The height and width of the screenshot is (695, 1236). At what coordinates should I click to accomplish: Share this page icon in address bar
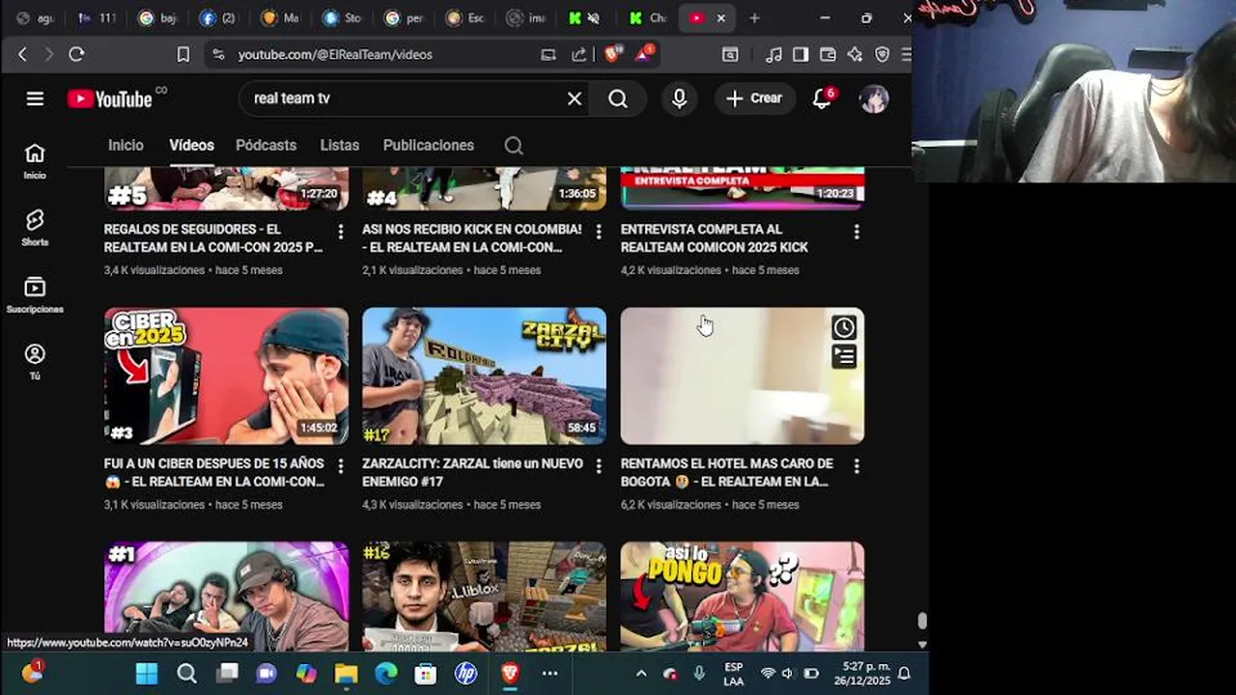(578, 55)
